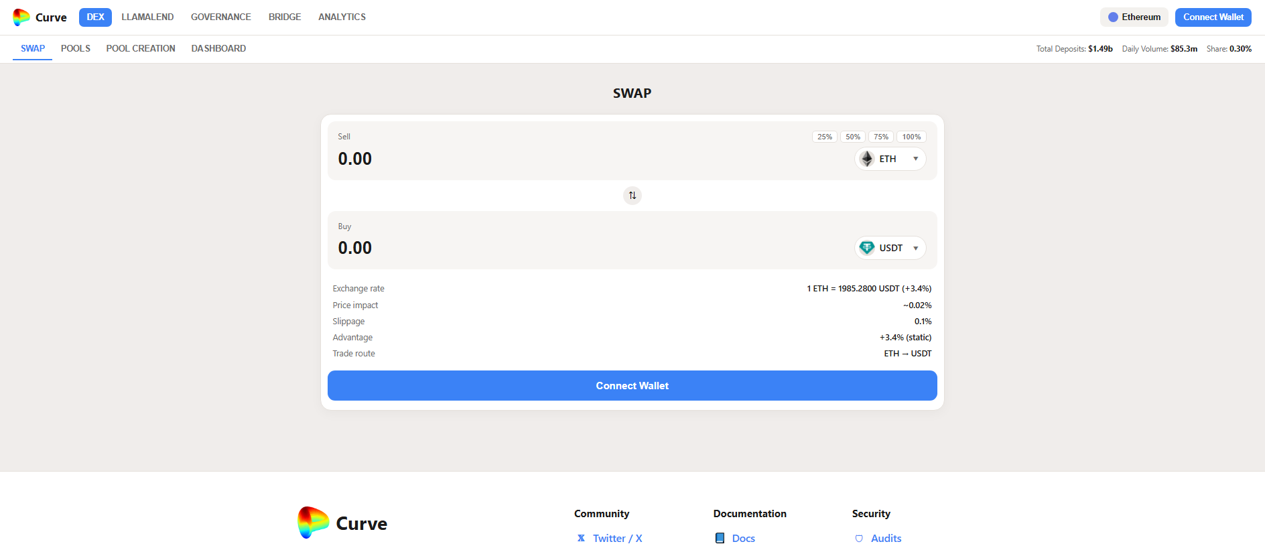Click the Security footer heading
Viewport: 1265px width, 548px height.
pyautogui.click(x=871, y=514)
